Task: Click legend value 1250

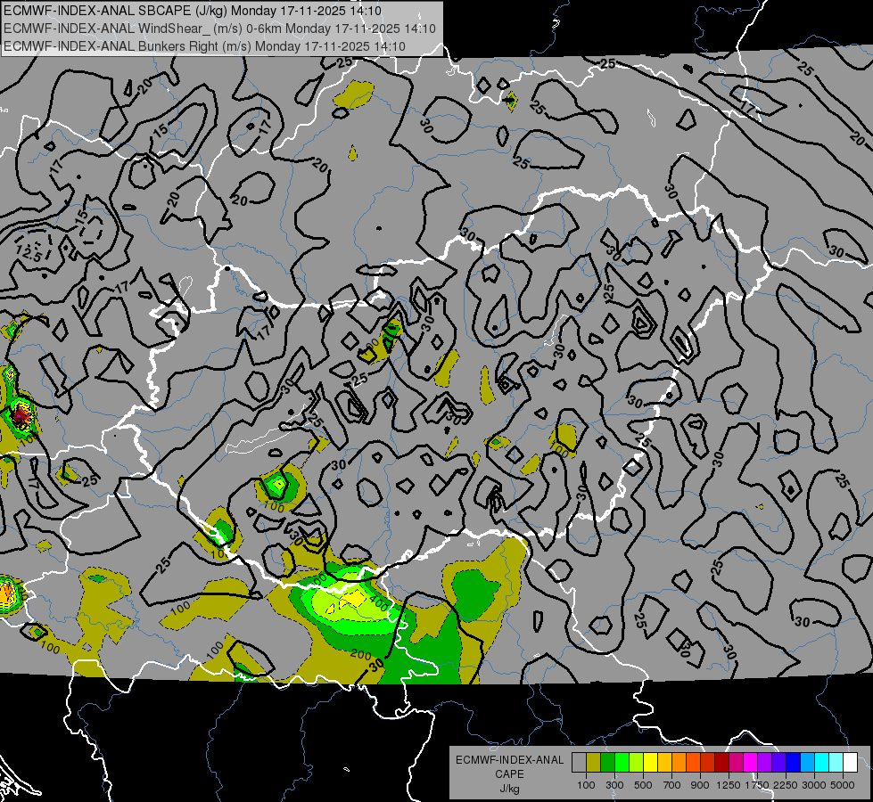Action: tap(729, 785)
